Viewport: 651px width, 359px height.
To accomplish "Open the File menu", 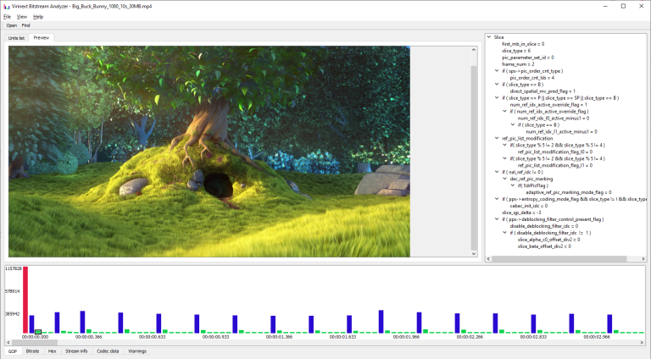I will [x=7, y=17].
